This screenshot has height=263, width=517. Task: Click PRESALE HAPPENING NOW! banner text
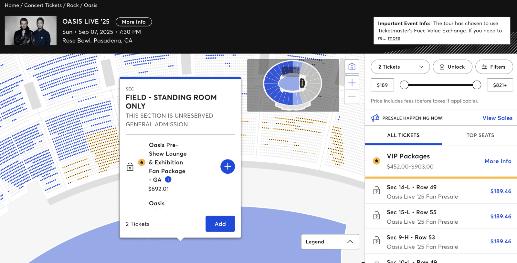point(413,118)
